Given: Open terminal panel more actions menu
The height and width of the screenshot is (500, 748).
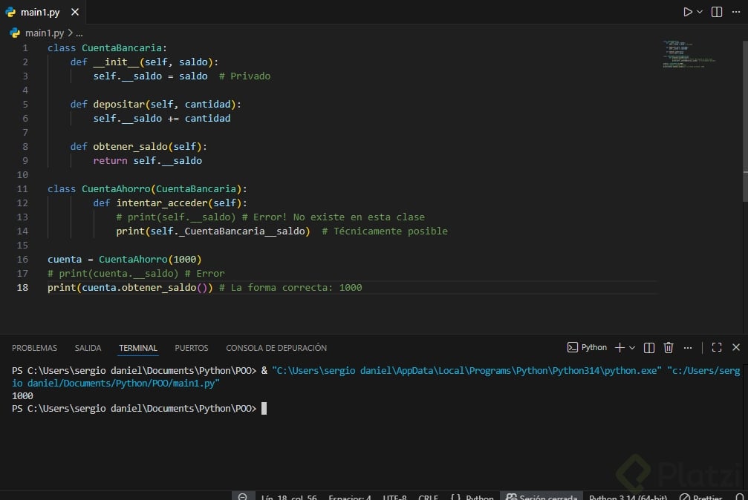Looking at the screenshot, I should [x=688, y=347].
